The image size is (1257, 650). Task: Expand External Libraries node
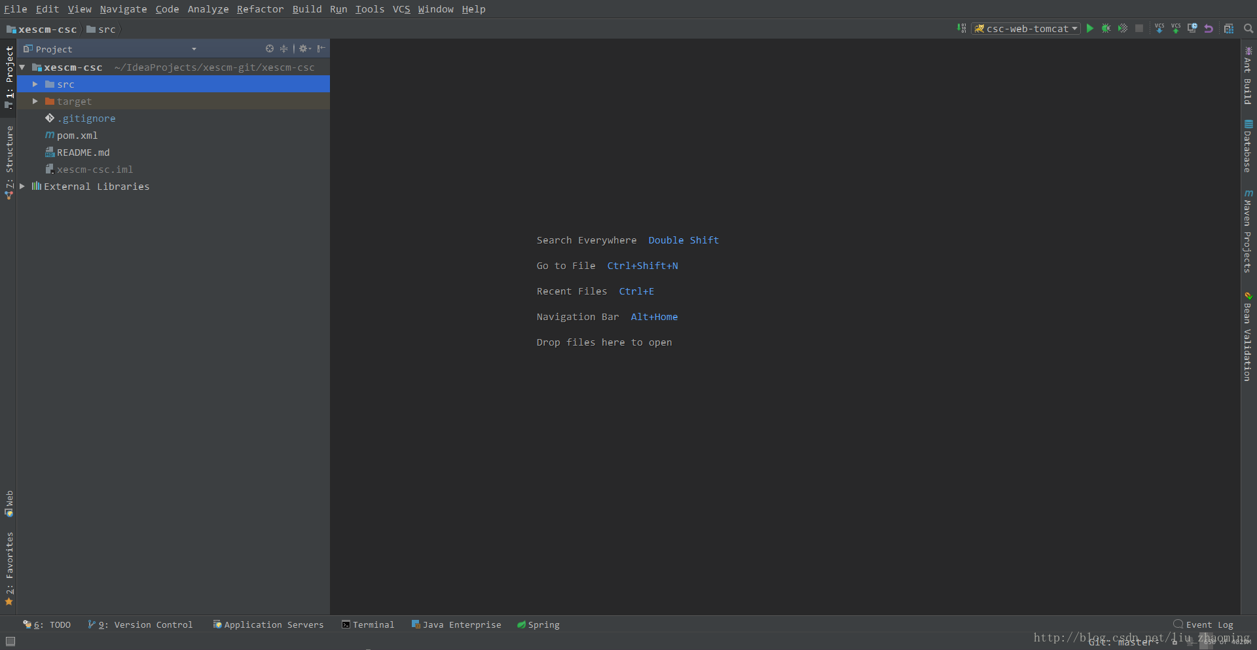(x=22, y=187)
